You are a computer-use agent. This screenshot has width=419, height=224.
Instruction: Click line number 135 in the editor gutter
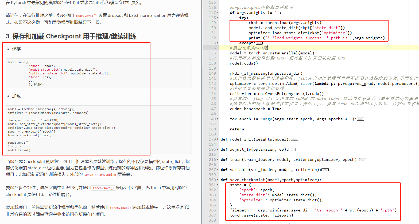click(212, 48)
